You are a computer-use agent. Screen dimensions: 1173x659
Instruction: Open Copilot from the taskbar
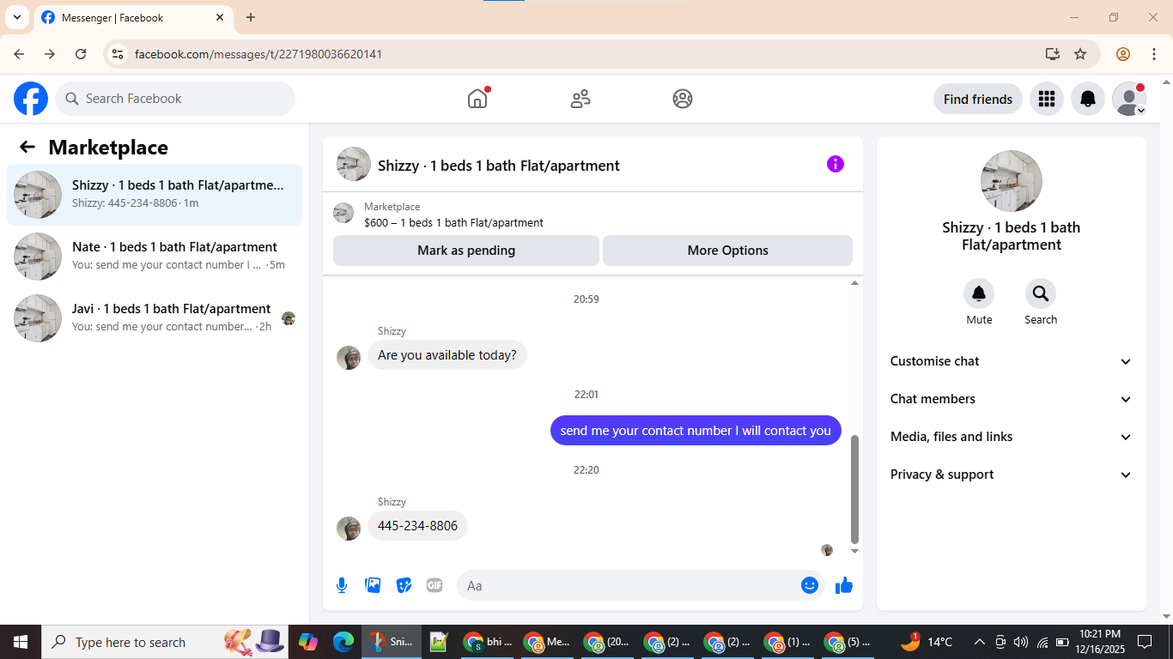[308, 642]
